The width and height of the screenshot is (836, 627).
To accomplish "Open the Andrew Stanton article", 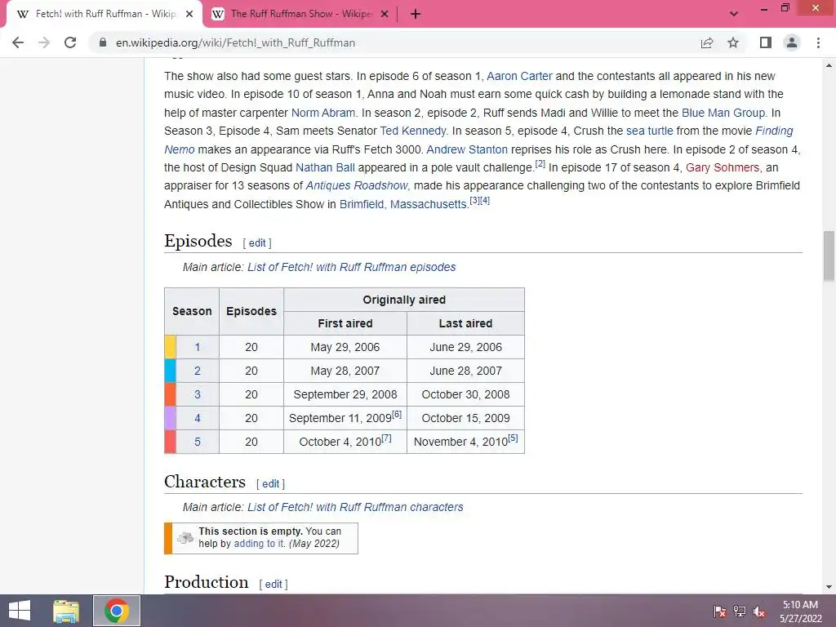I will click(467, 150).
